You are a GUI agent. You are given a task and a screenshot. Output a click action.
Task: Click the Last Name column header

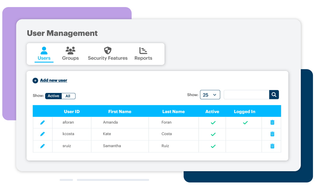(x=174, y=112)
